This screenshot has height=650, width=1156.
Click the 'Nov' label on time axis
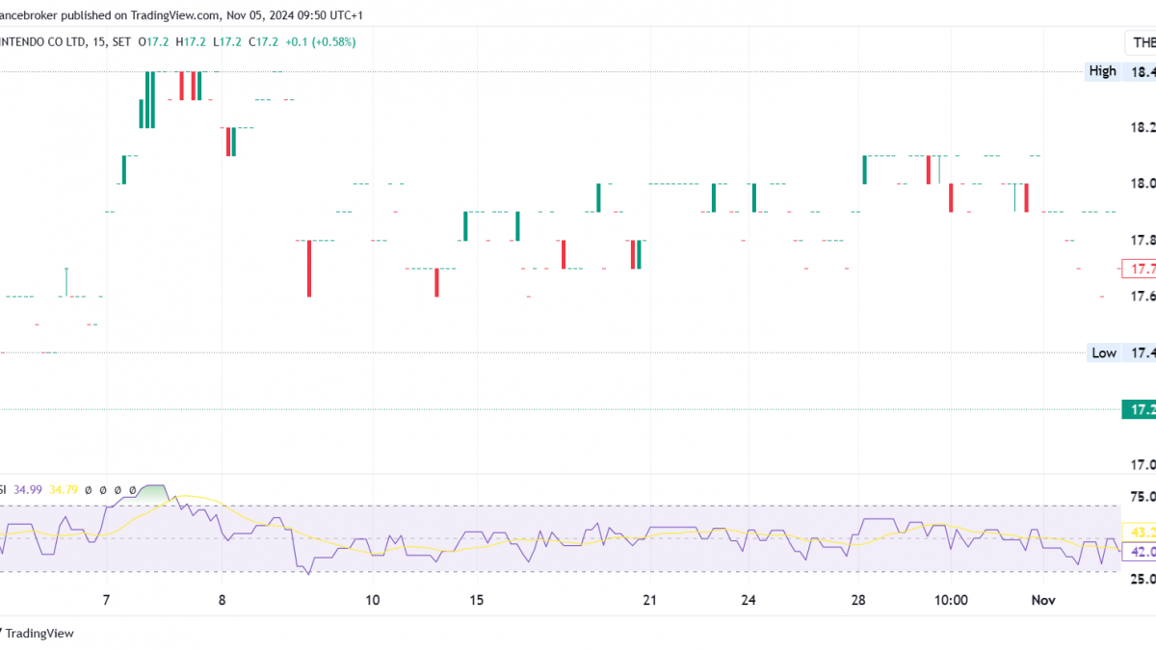1043,600
